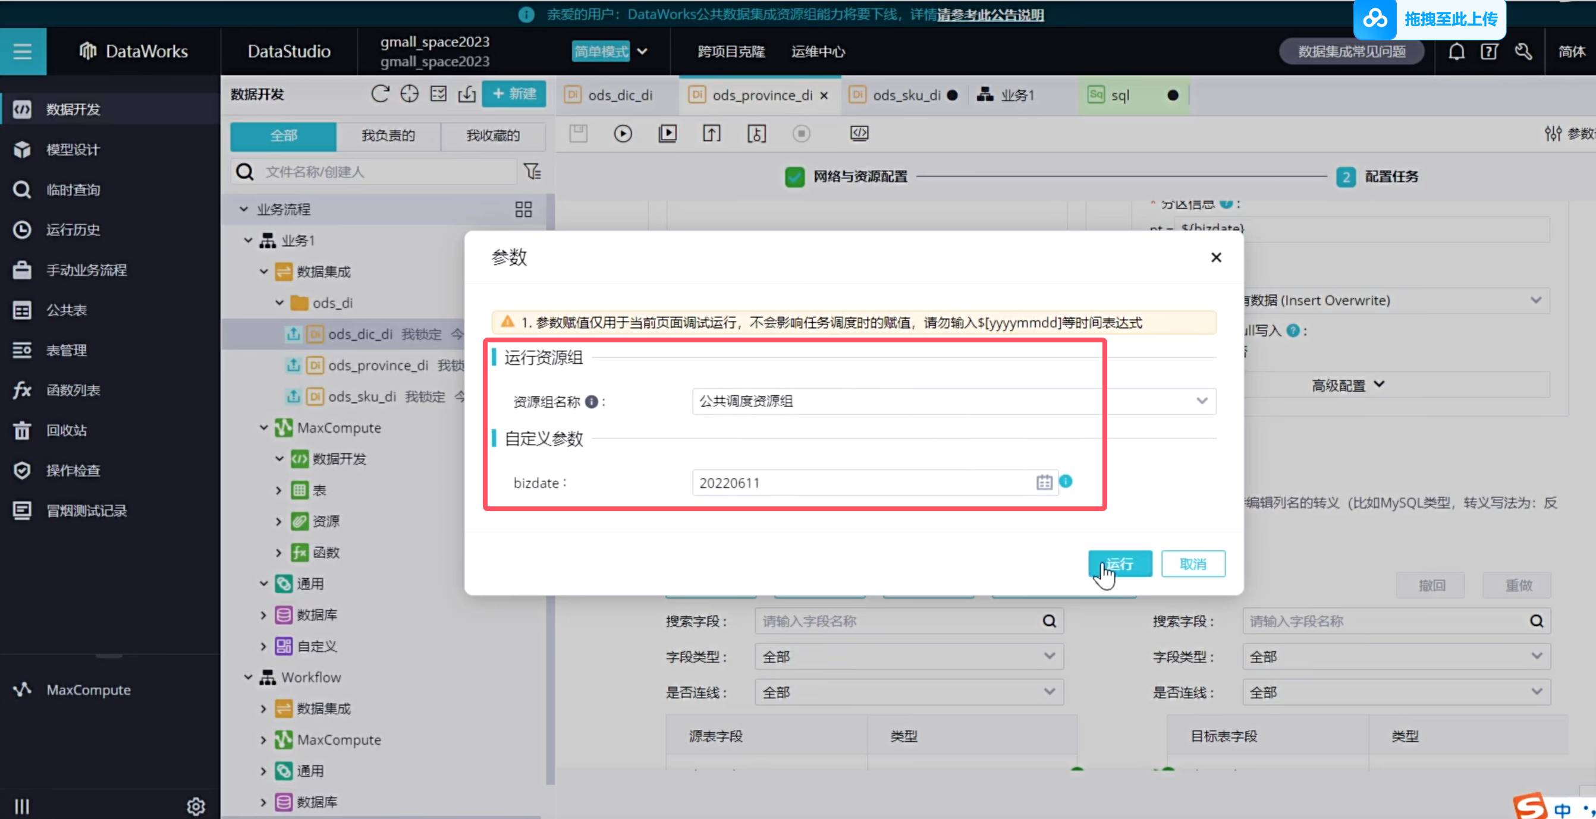Click the refresh icon in 数据开发 panel
1596x819 pixels.
click(x=380, y=93)
